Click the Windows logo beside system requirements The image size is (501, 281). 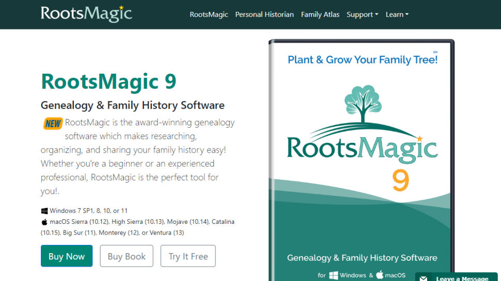point(44,211)
